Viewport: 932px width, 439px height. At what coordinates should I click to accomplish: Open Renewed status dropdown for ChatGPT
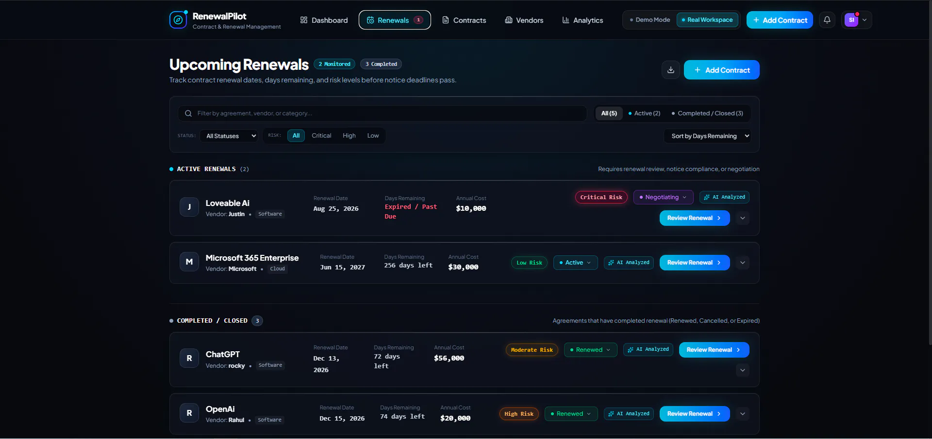tap(590, 350)
